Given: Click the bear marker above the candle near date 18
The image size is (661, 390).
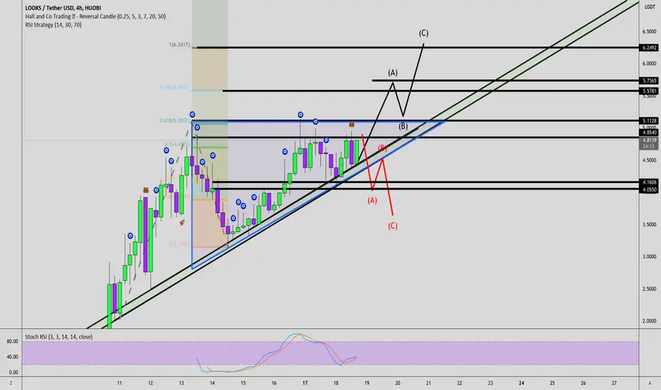Looking at the screenshot, I should click(351, 125).
